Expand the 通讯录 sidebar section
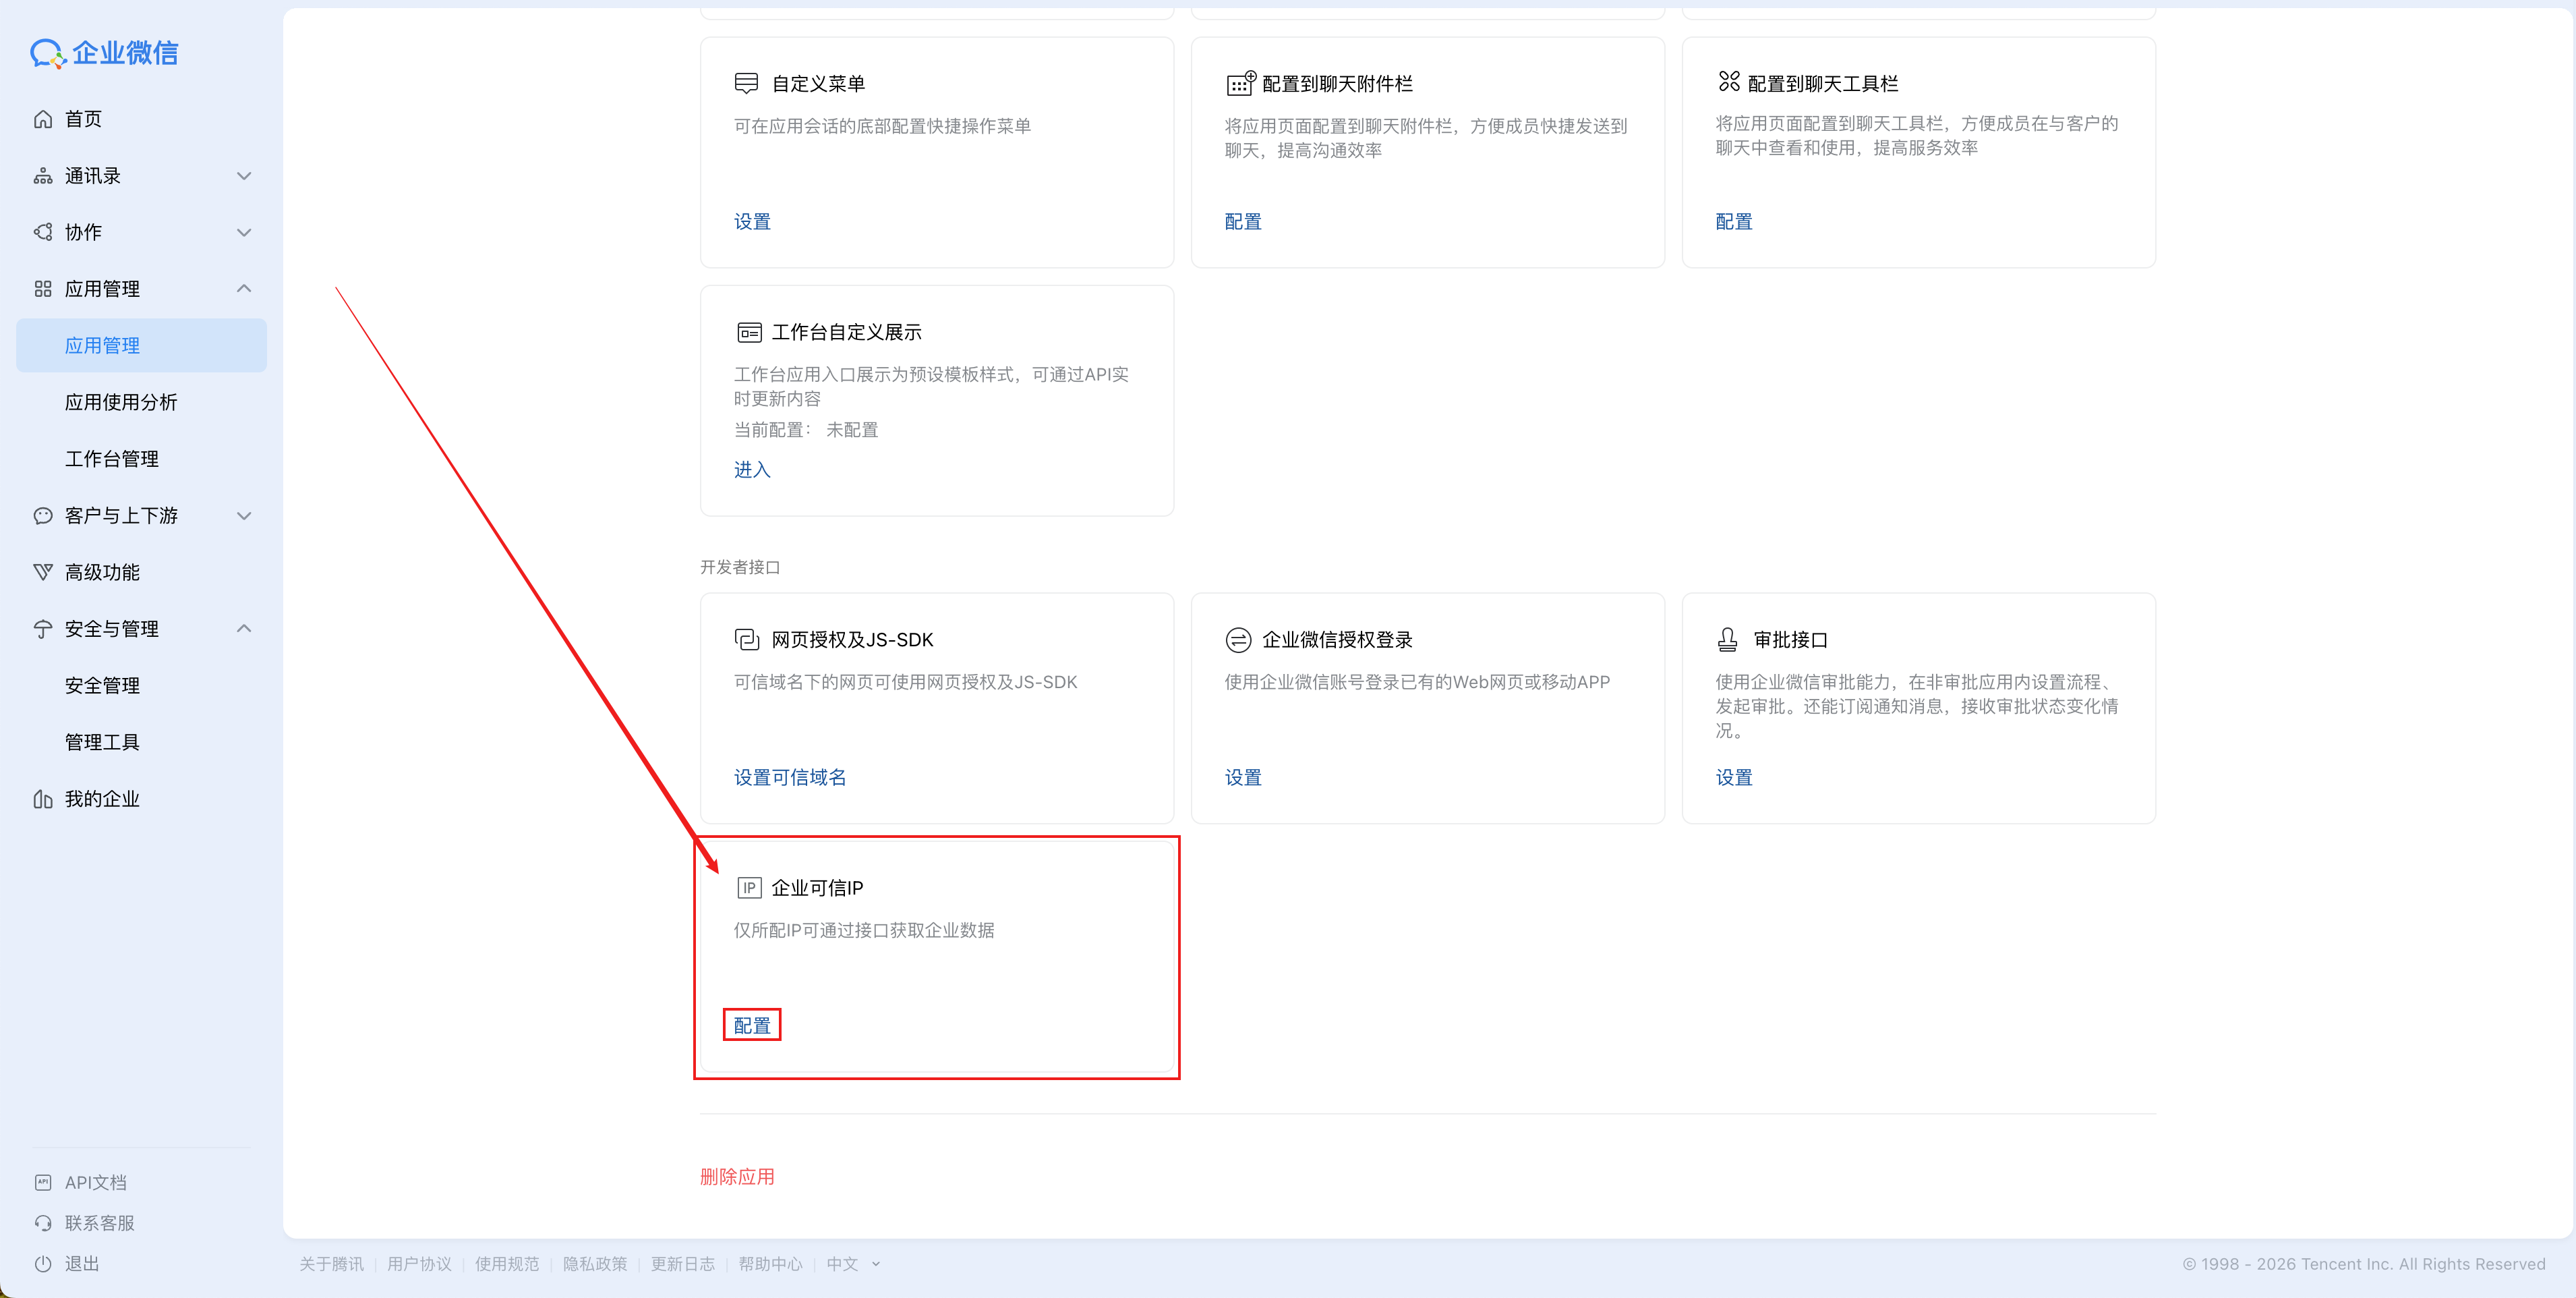Viewport: 2576px width, 1298px height. (x=243, y=176)
